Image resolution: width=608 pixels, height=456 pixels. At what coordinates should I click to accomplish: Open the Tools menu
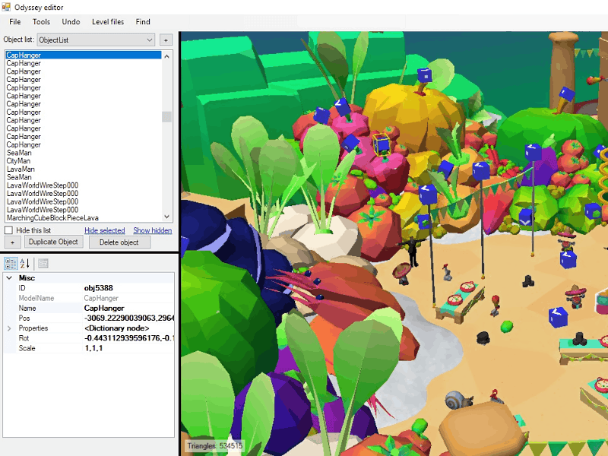pos(41,22)
